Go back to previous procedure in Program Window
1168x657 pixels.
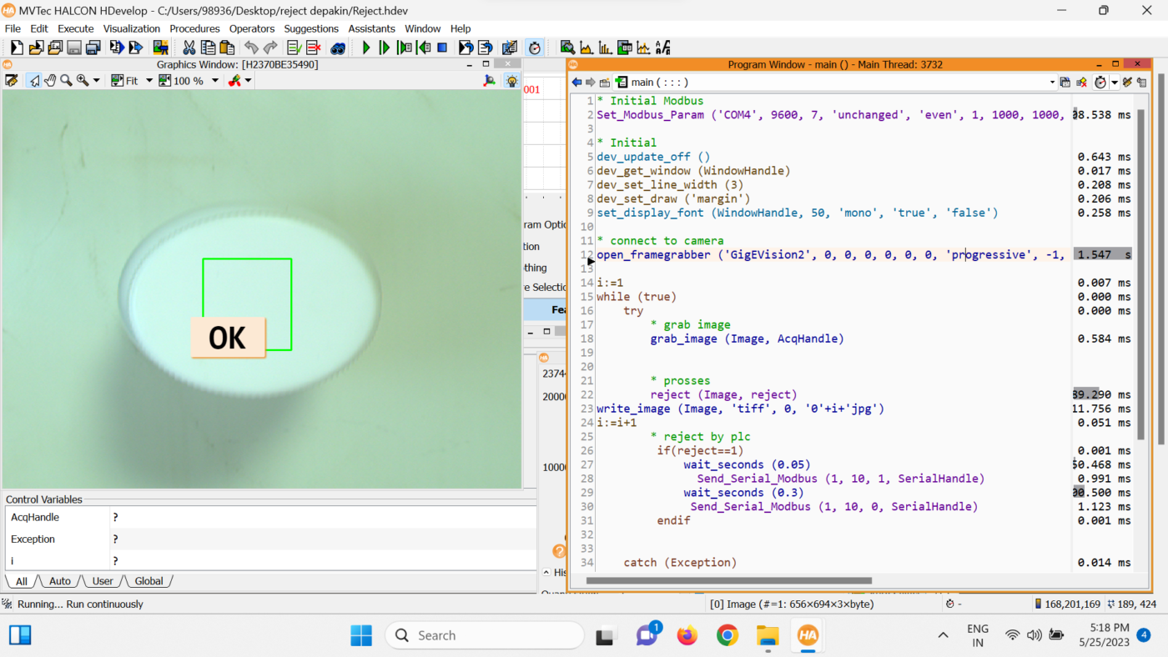point(576,82)
